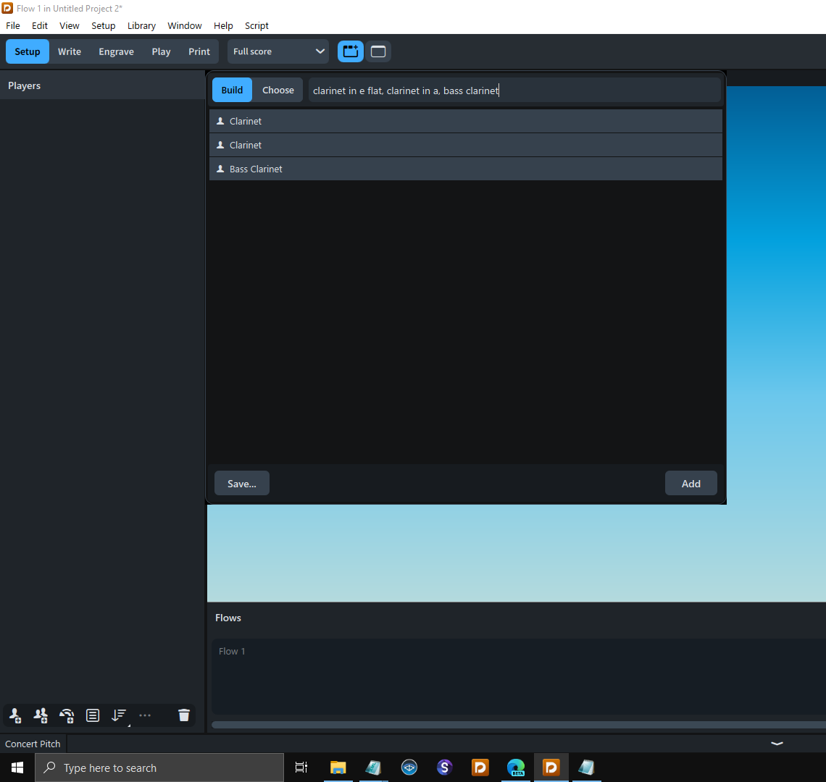
Task: Click the ensemble instrument text field
Action: [514, 90]
